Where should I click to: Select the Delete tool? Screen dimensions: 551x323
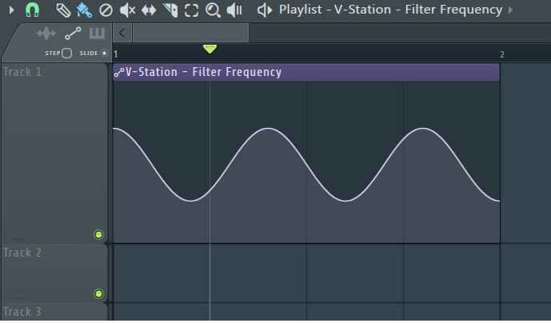[x=106, y=10]
